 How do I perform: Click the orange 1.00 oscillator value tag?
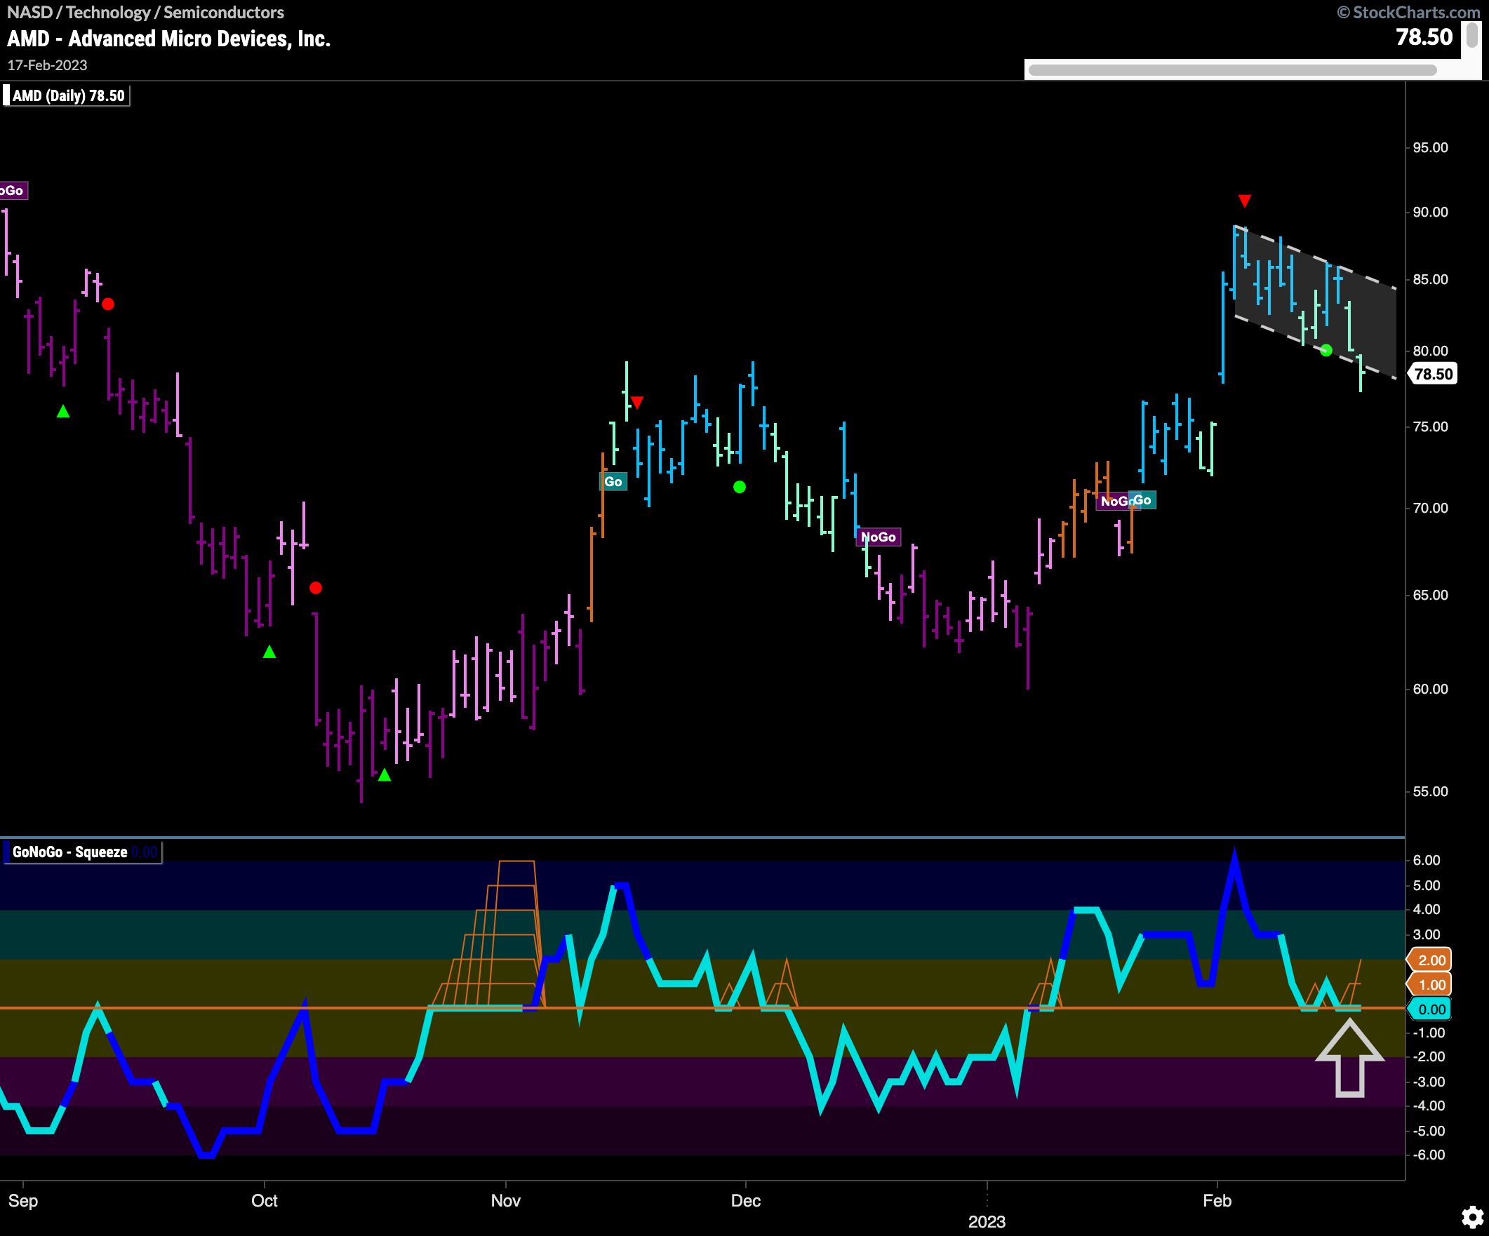click(1430, 985)
